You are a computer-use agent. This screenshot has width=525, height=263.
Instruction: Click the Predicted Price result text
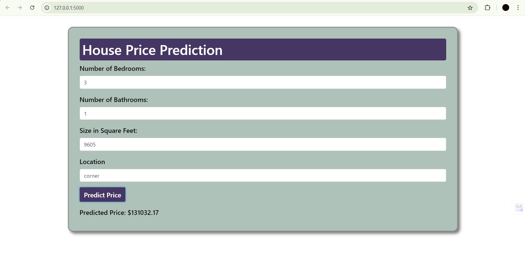coord(119,212)
